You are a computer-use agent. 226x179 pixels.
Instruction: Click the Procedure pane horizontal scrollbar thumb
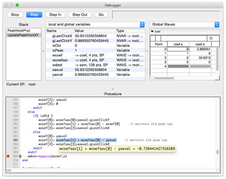(9, 170)
